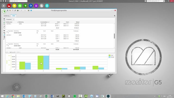Collapse the Gavlar Europa group
The width and height of the screenshot is (174, 98).
7,32
